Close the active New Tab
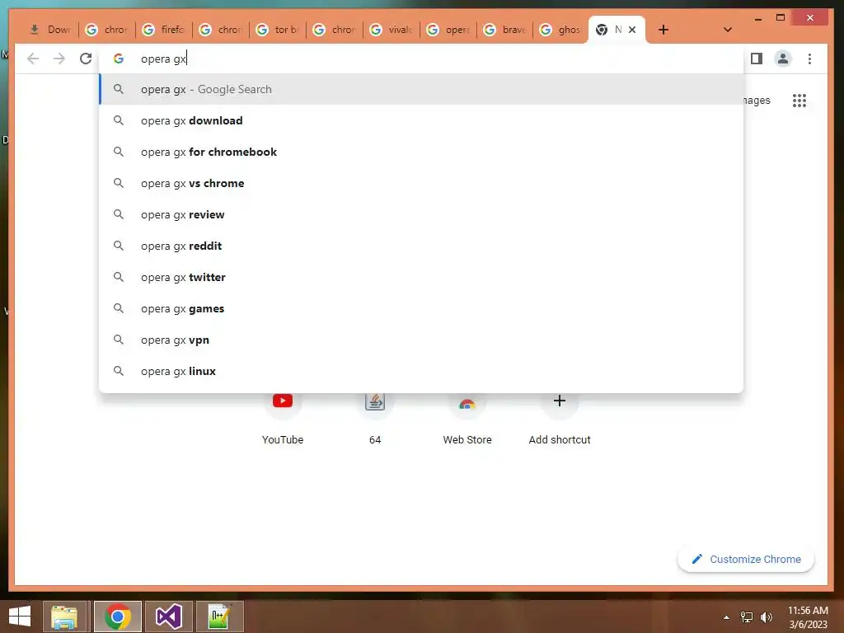 [632, 30]
